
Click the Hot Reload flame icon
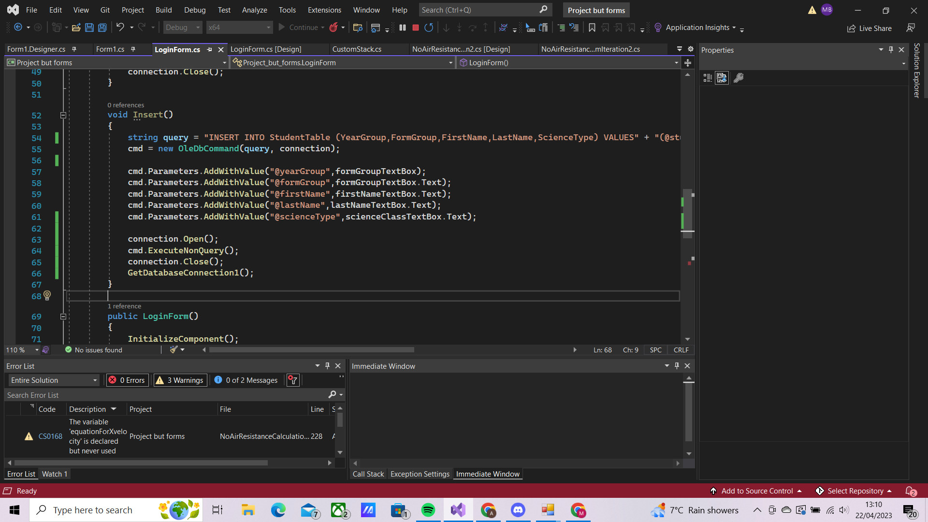click(334, 28)
